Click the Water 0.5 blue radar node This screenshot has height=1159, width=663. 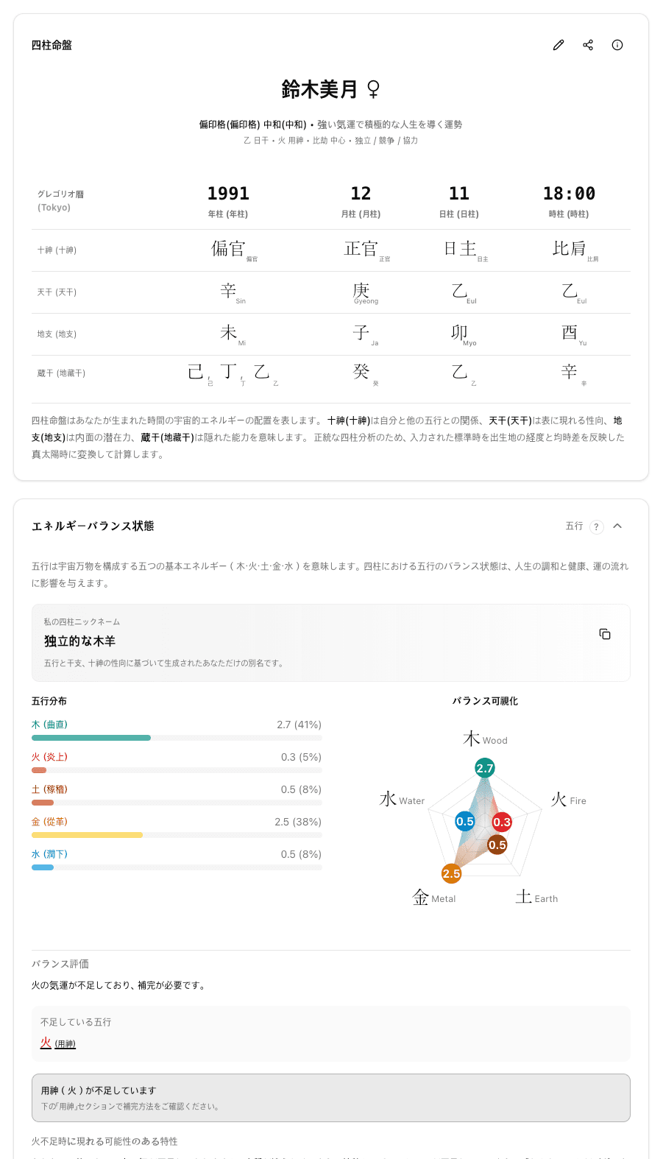point(465,821)
